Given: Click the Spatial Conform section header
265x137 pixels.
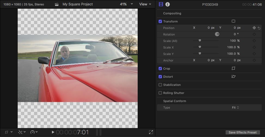Looking at the screenshot, I should click(175, 101).
